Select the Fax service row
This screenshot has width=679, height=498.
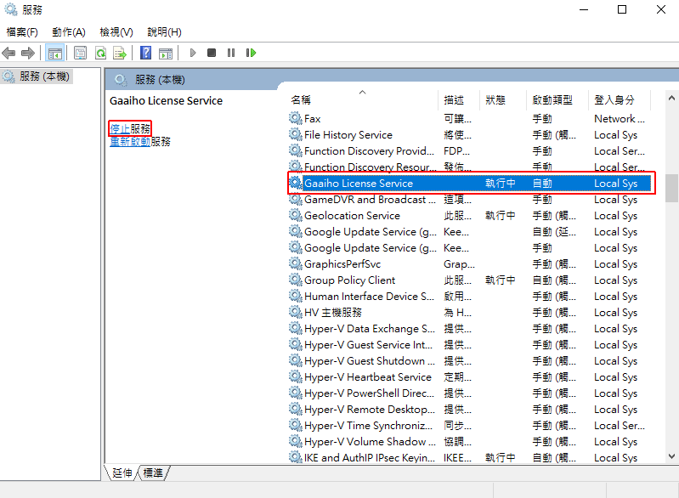(469, 119)
